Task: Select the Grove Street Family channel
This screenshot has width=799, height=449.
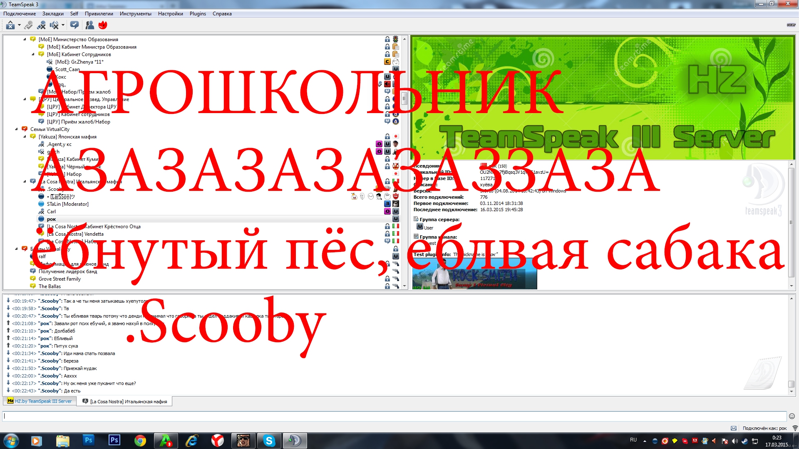Action: pyautogui.click(x=60, y=279)
